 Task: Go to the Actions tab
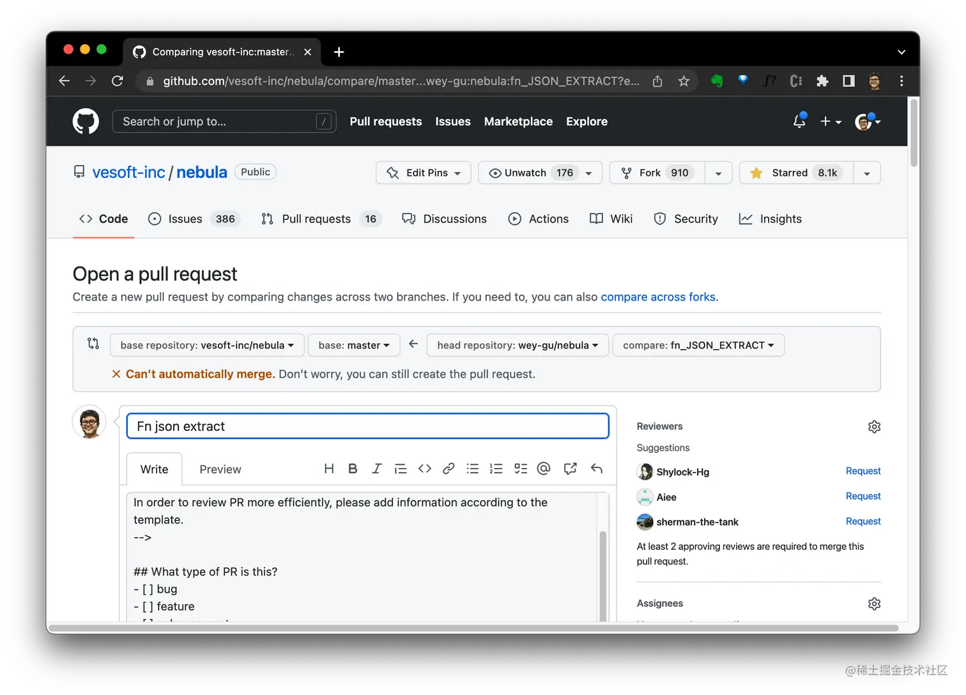click(538, 219)
